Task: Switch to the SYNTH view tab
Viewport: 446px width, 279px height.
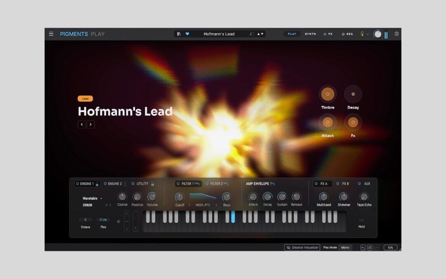Action: click(x=310, y=34)
